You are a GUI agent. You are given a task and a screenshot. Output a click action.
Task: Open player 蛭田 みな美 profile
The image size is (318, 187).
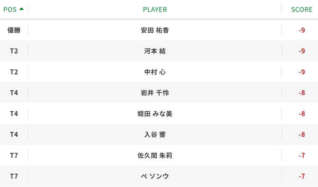[x=155, y=114]
